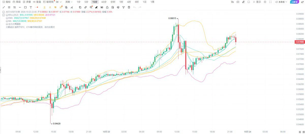Switch to 45分 timeframe
This screenshot has height=134, width=305.
click(x=104, y=2)
